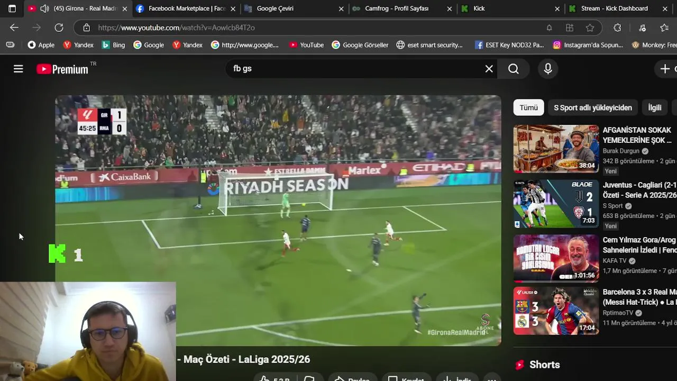Mute the Girona - Real Madrid tab

[x=45, y=8]
